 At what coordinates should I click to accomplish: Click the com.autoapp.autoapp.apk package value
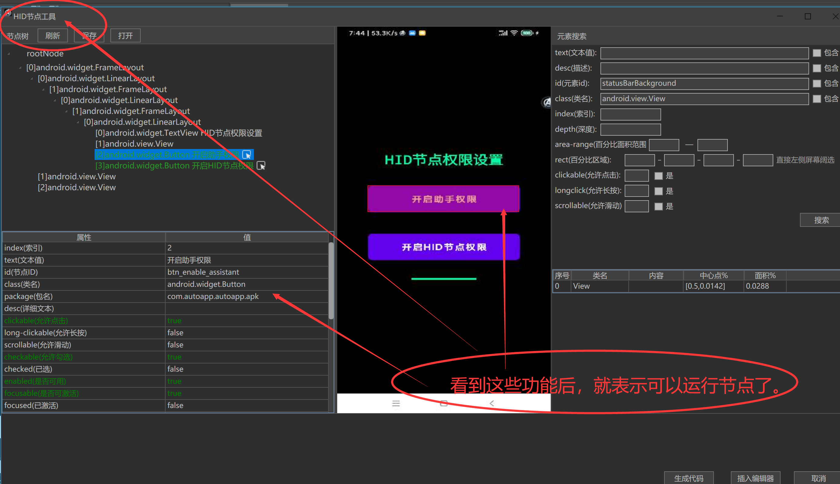pos(247,297)
